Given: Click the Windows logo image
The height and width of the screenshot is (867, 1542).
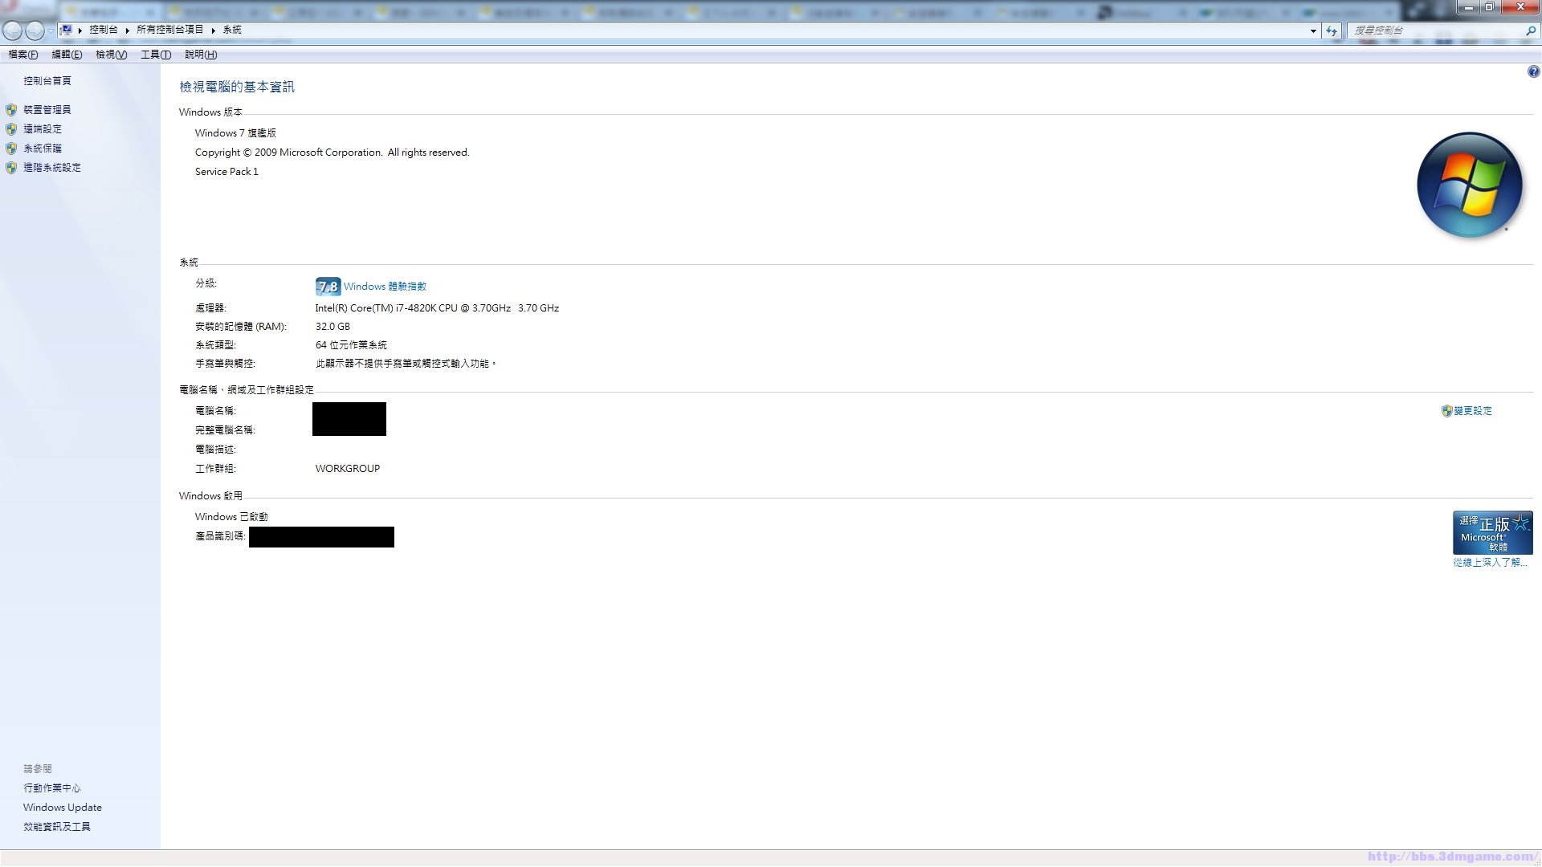Looking at the screenshot, I should pos(1470,185).
